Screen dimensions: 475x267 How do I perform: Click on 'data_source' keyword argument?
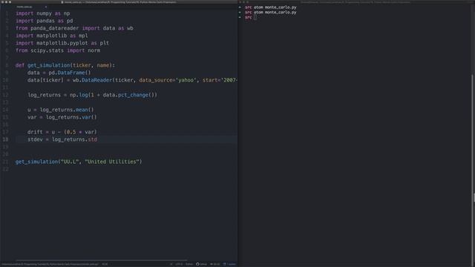[156, 80]
